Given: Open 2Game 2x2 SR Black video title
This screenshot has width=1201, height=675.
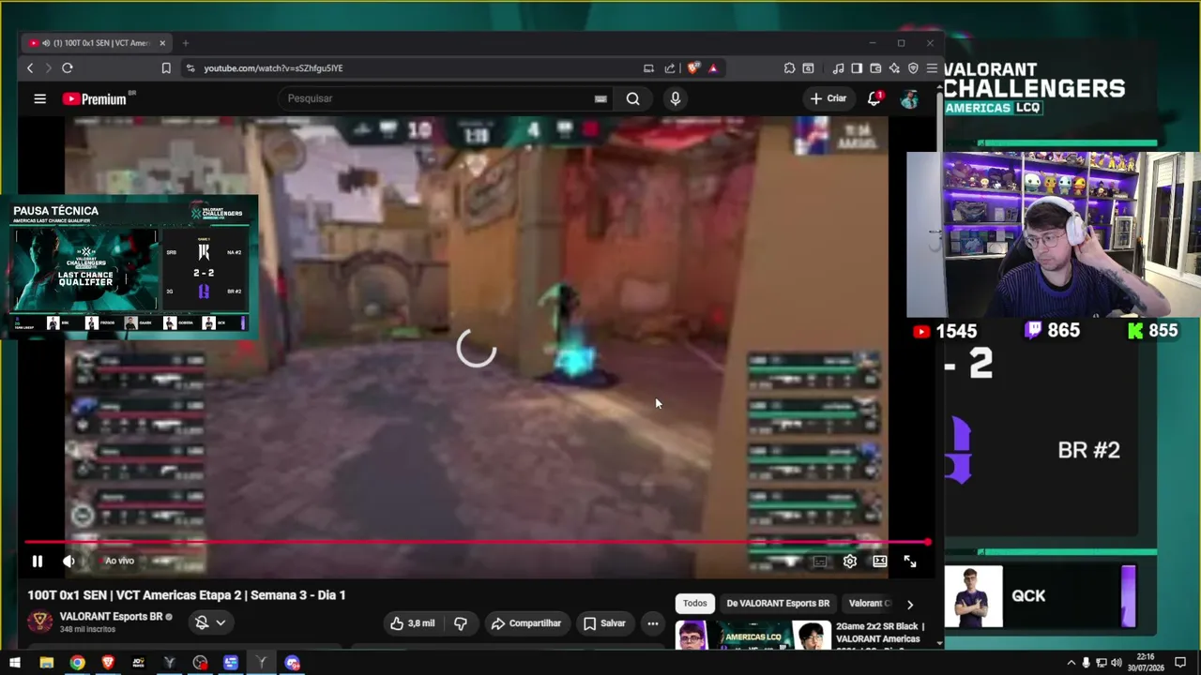Looking at the screenshot, I should click(879, 633).
